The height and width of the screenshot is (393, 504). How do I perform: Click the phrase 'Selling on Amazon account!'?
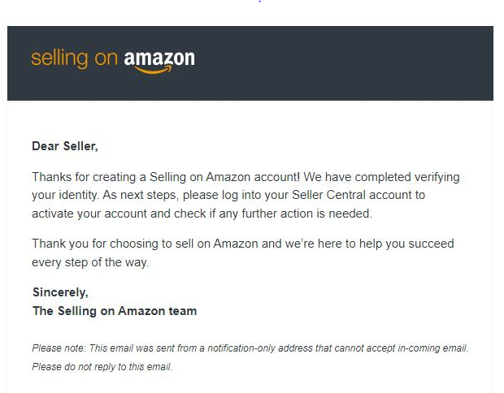(x=224, y=177)
